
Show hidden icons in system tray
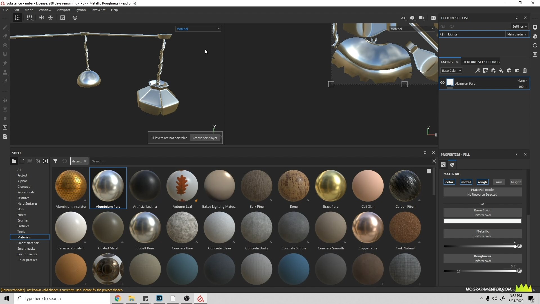coord(481,299)
